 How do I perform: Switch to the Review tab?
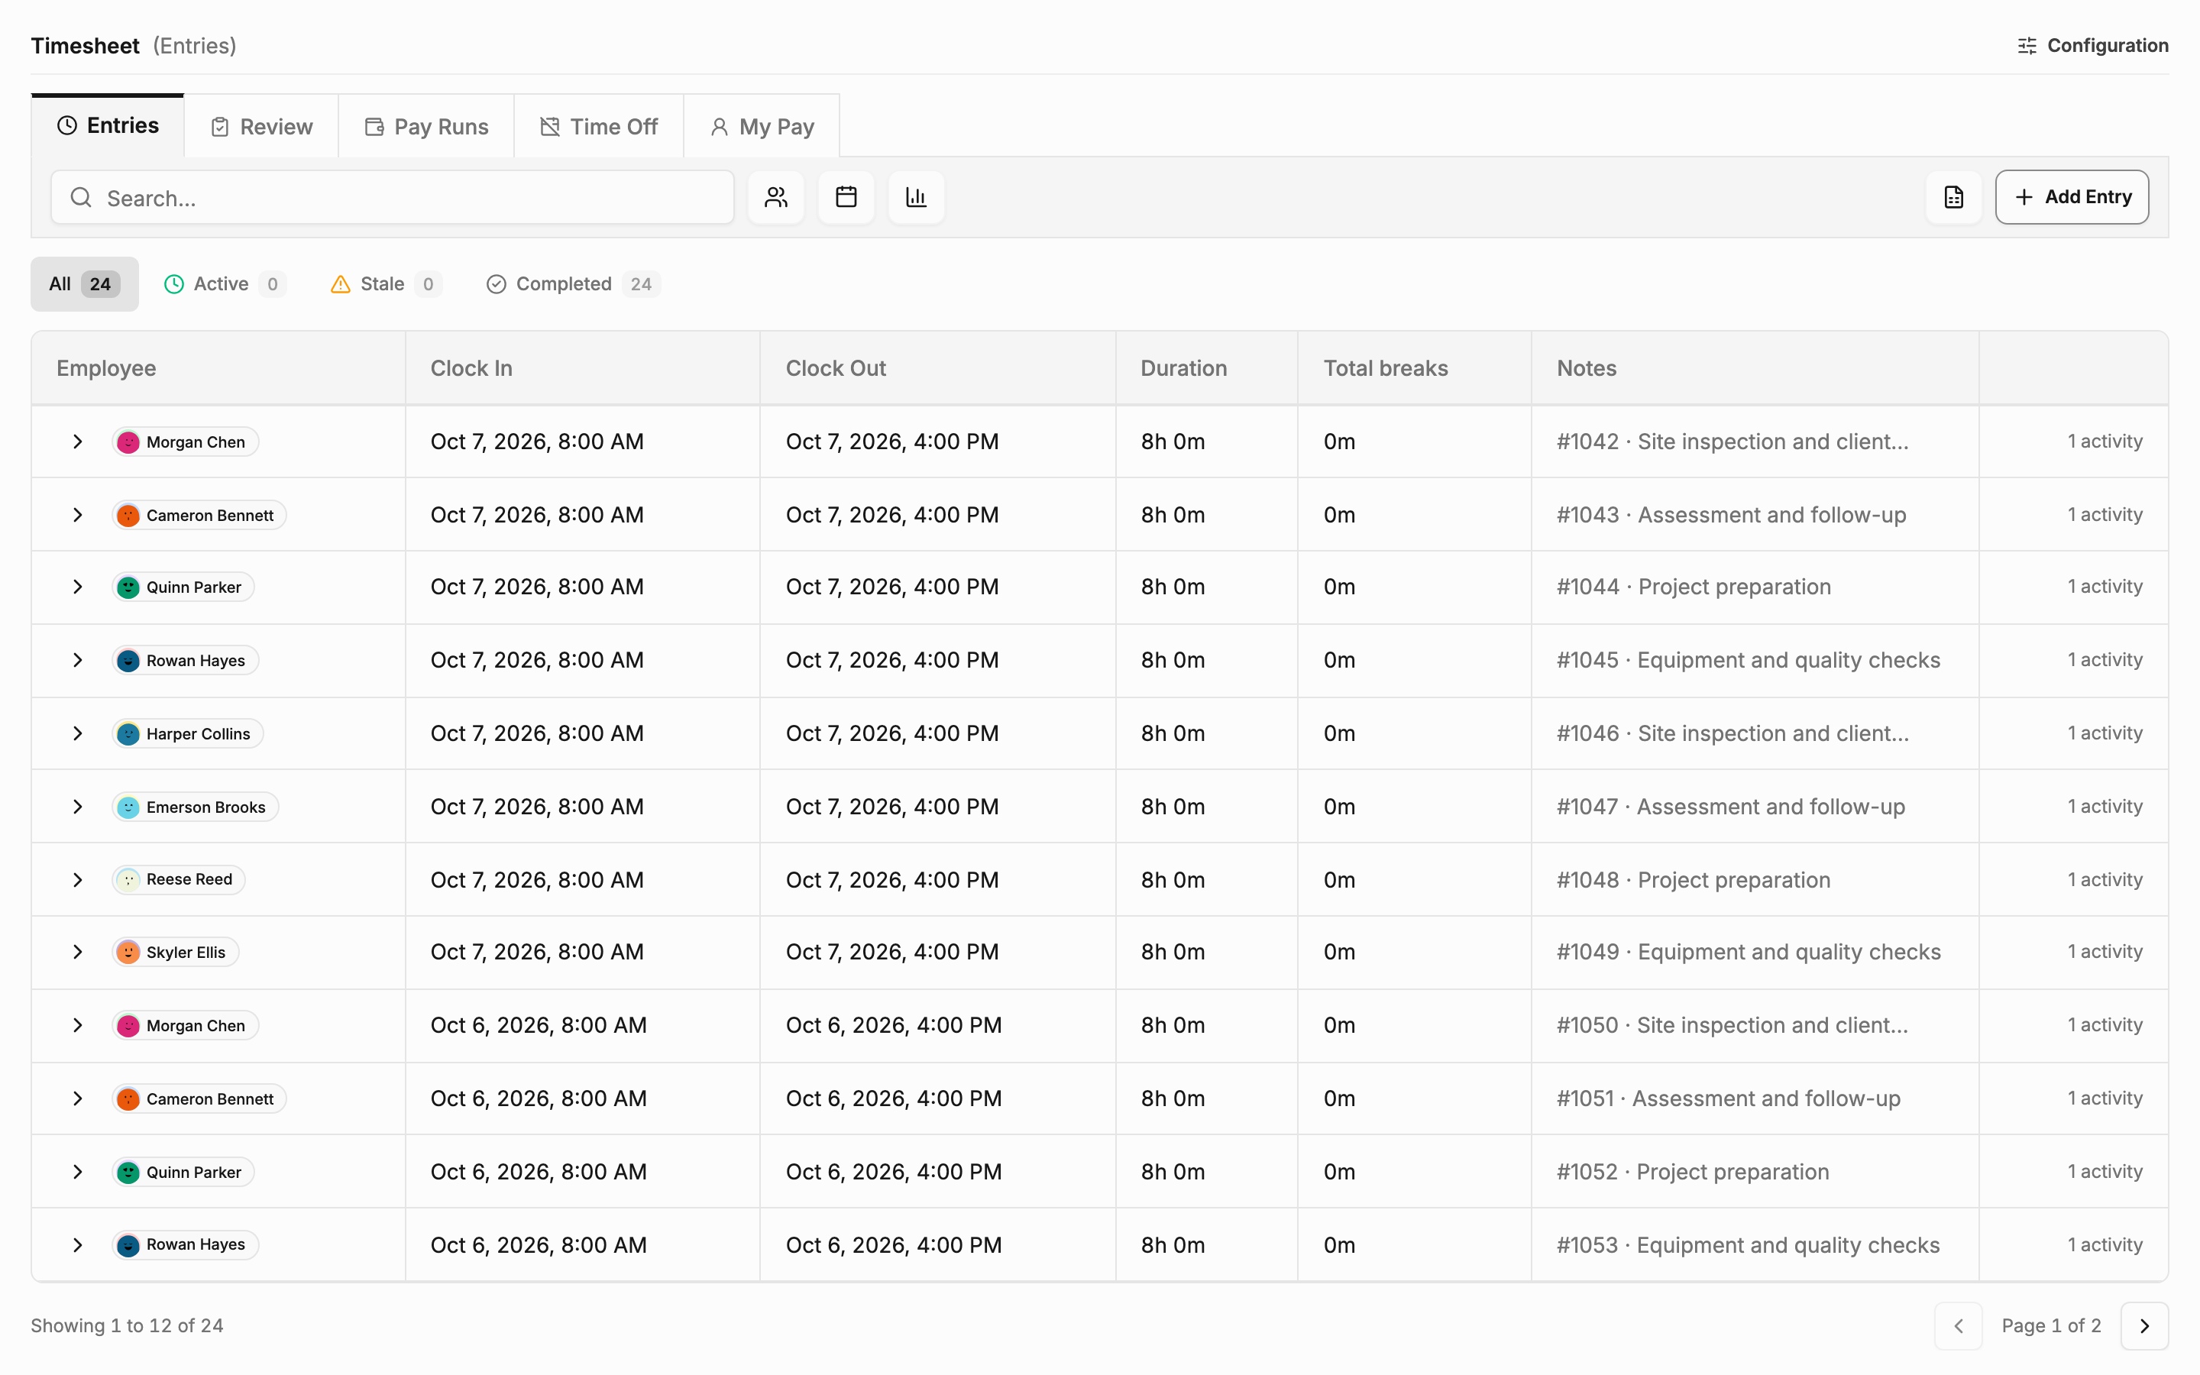pyautogui.click(x=261, y=126)
